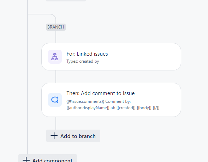This screenshot has height=162, width=208.
Task: Select the BRANCH label tag
Action: [56, 27]
